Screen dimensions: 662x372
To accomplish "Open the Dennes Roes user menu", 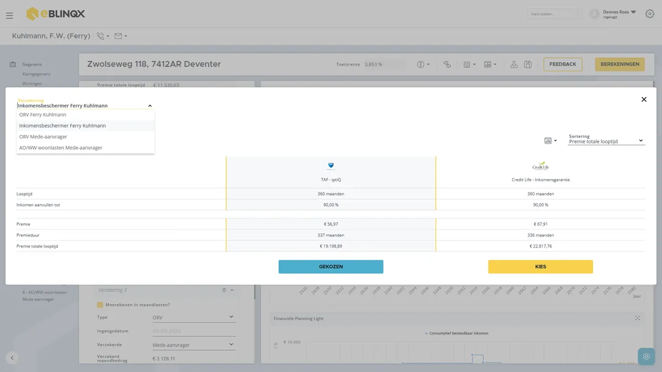I will coord(620,14).
